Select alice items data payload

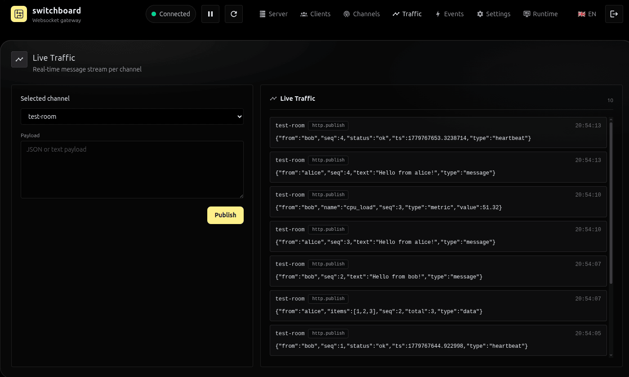pos(379,311)
